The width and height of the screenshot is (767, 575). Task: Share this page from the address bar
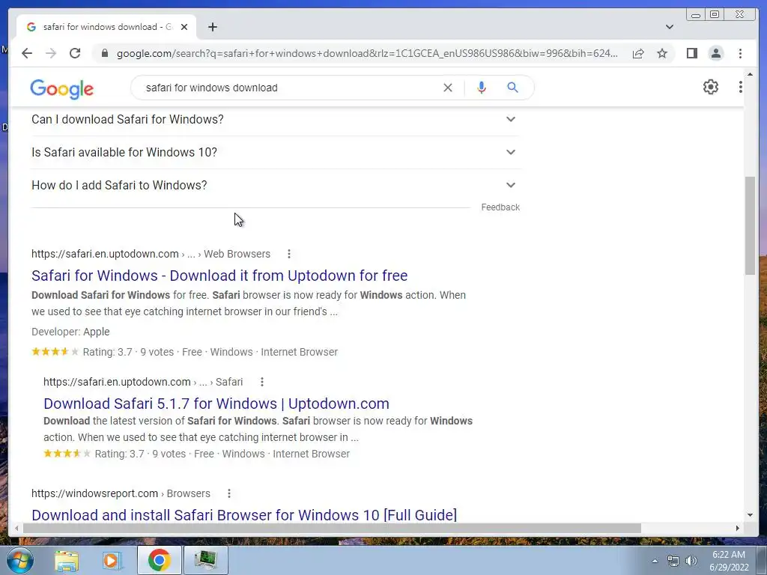click(638, 53)
